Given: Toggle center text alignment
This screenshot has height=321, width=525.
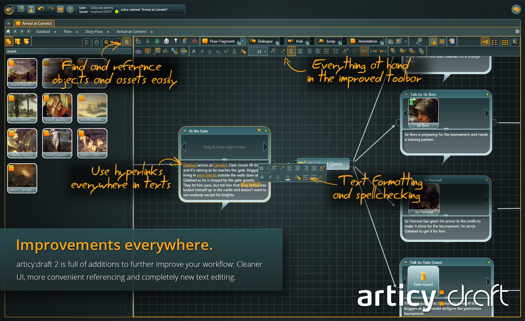Looking at the screenshot, I should pos(300,51).
